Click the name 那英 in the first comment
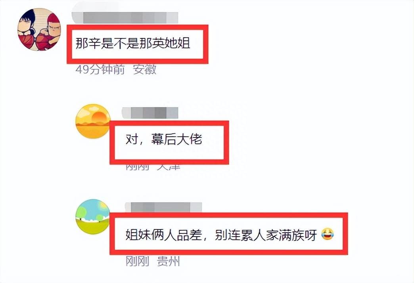 (152, 43)
